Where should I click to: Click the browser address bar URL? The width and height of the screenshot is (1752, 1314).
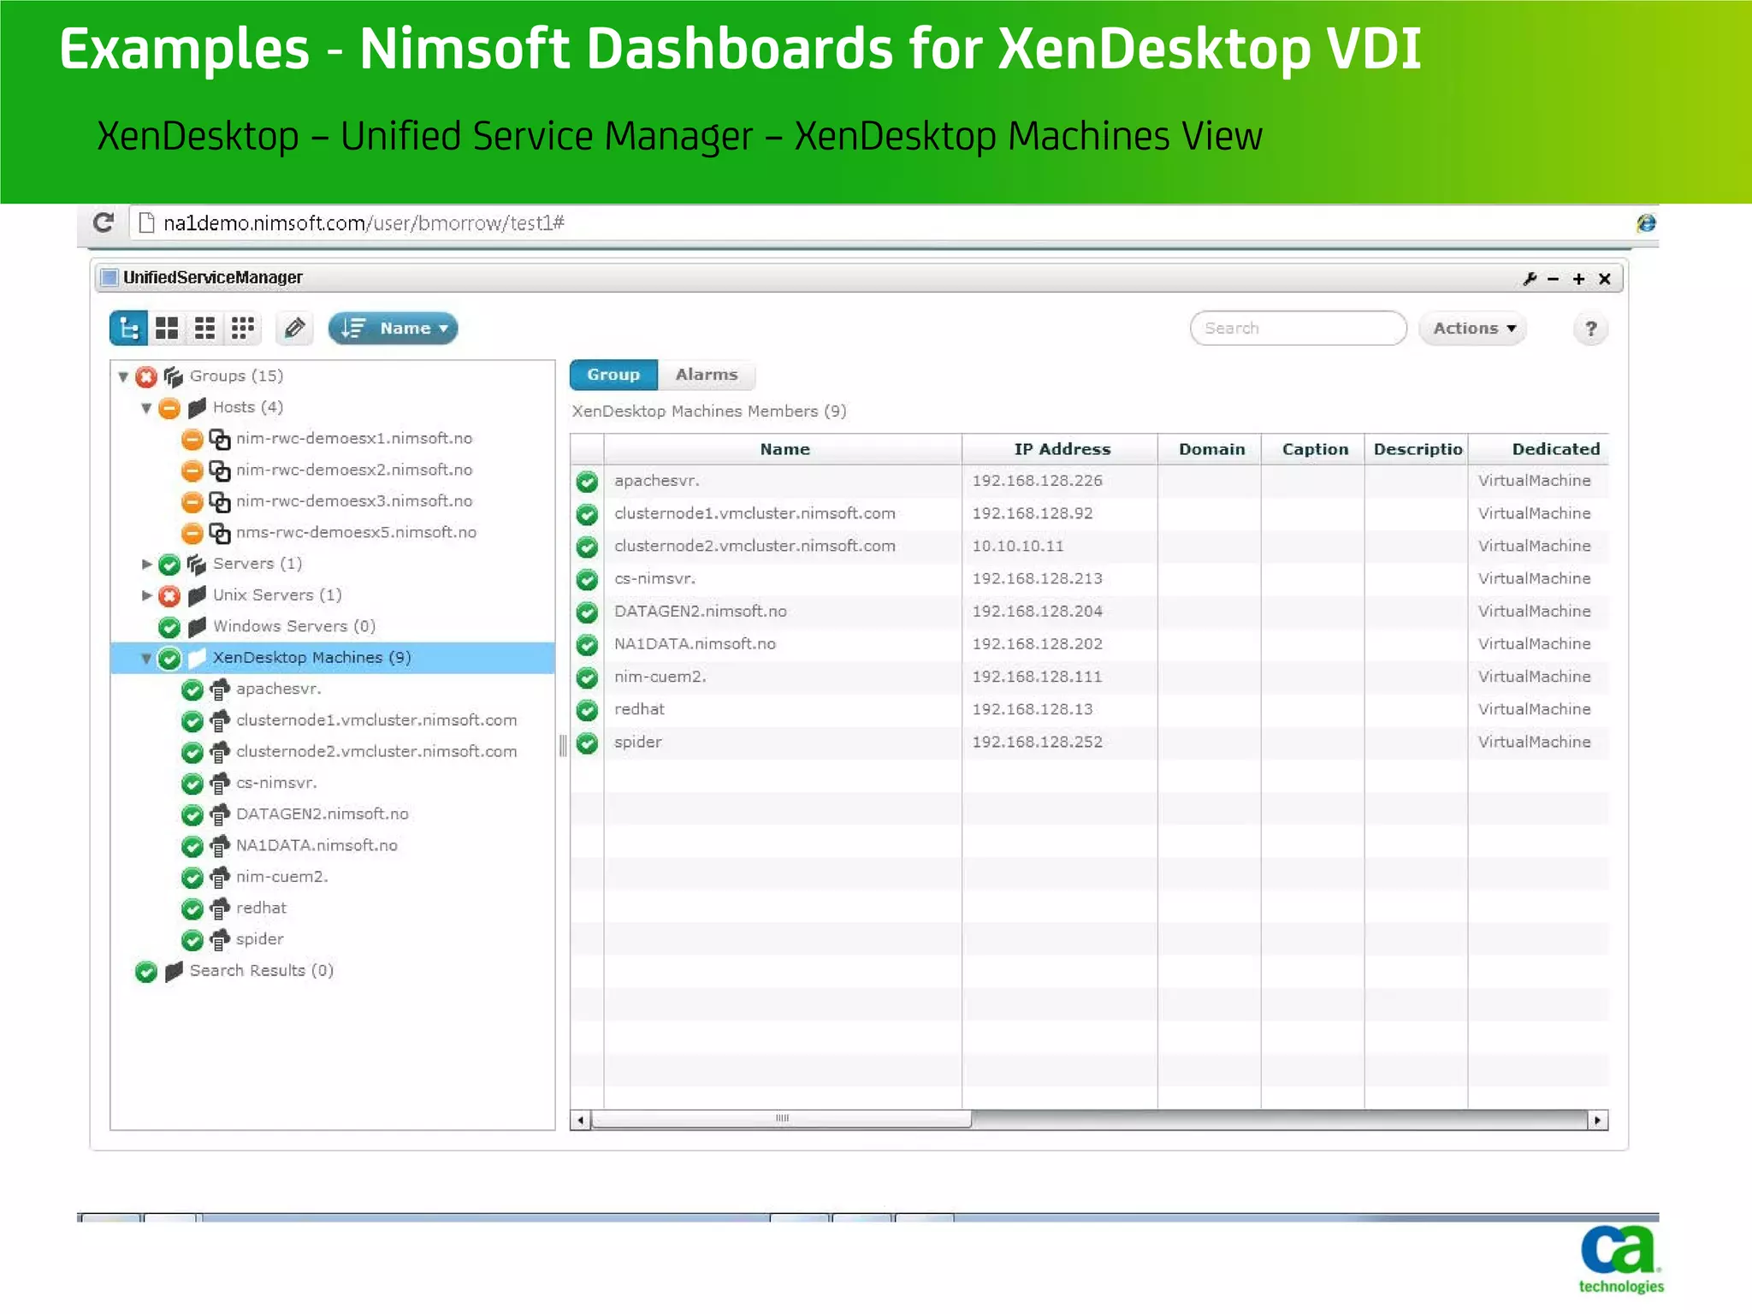(x=364, y=223)
